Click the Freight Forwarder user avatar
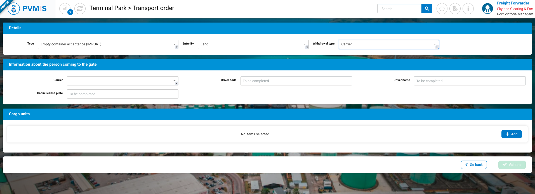Viewport: 535px width, 194px height. coord(487,9)
